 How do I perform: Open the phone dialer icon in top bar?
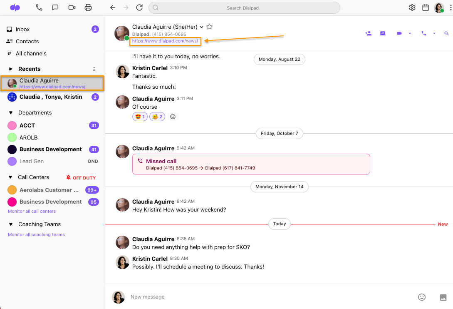pos(39,7)
